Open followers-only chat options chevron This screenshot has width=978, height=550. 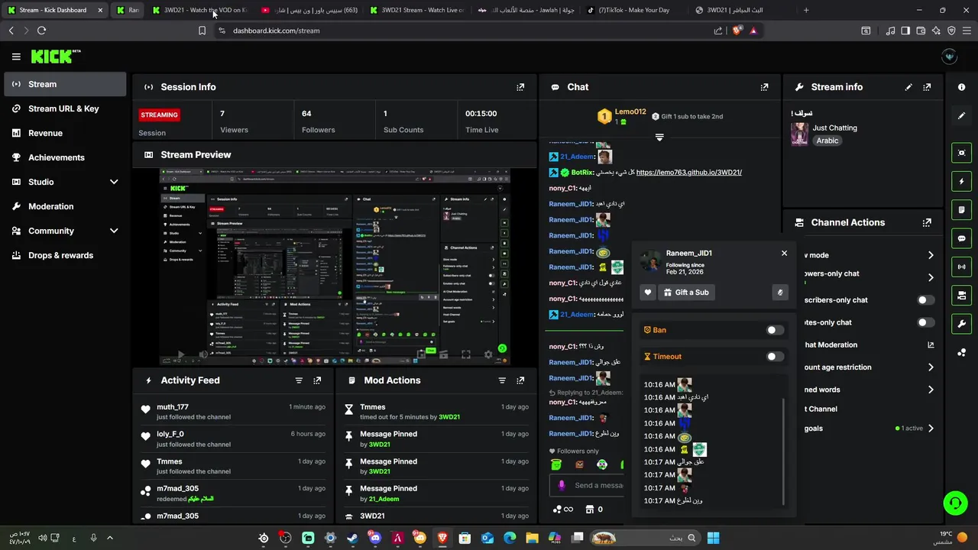click(931, 277)
